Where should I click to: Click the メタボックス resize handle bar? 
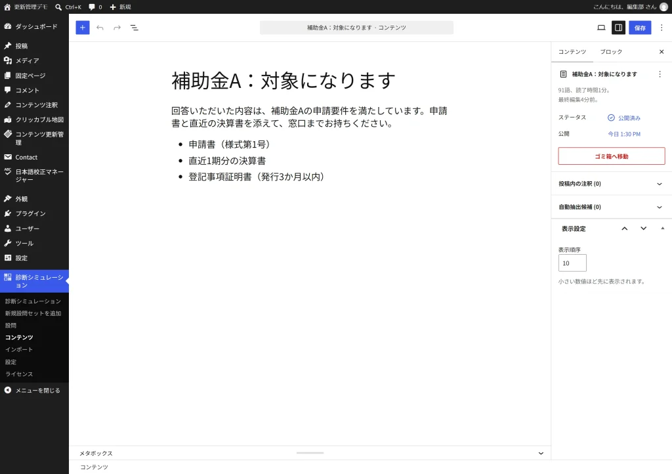pos(310,452)
